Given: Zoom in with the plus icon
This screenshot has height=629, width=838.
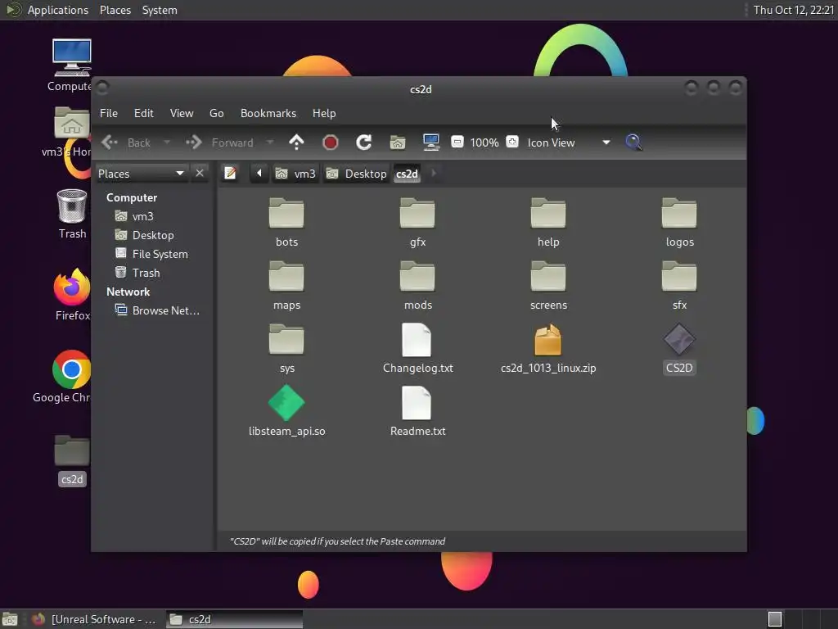Looking at the screenshot, I should 512,143.
